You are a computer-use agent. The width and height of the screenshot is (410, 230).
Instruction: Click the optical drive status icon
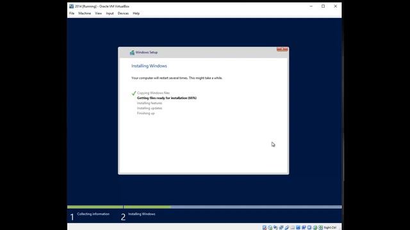[270, 227]
